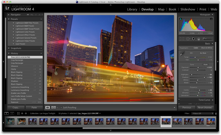Add a new preset with plus icon
The image size is (221, 135).
point(41,19)
